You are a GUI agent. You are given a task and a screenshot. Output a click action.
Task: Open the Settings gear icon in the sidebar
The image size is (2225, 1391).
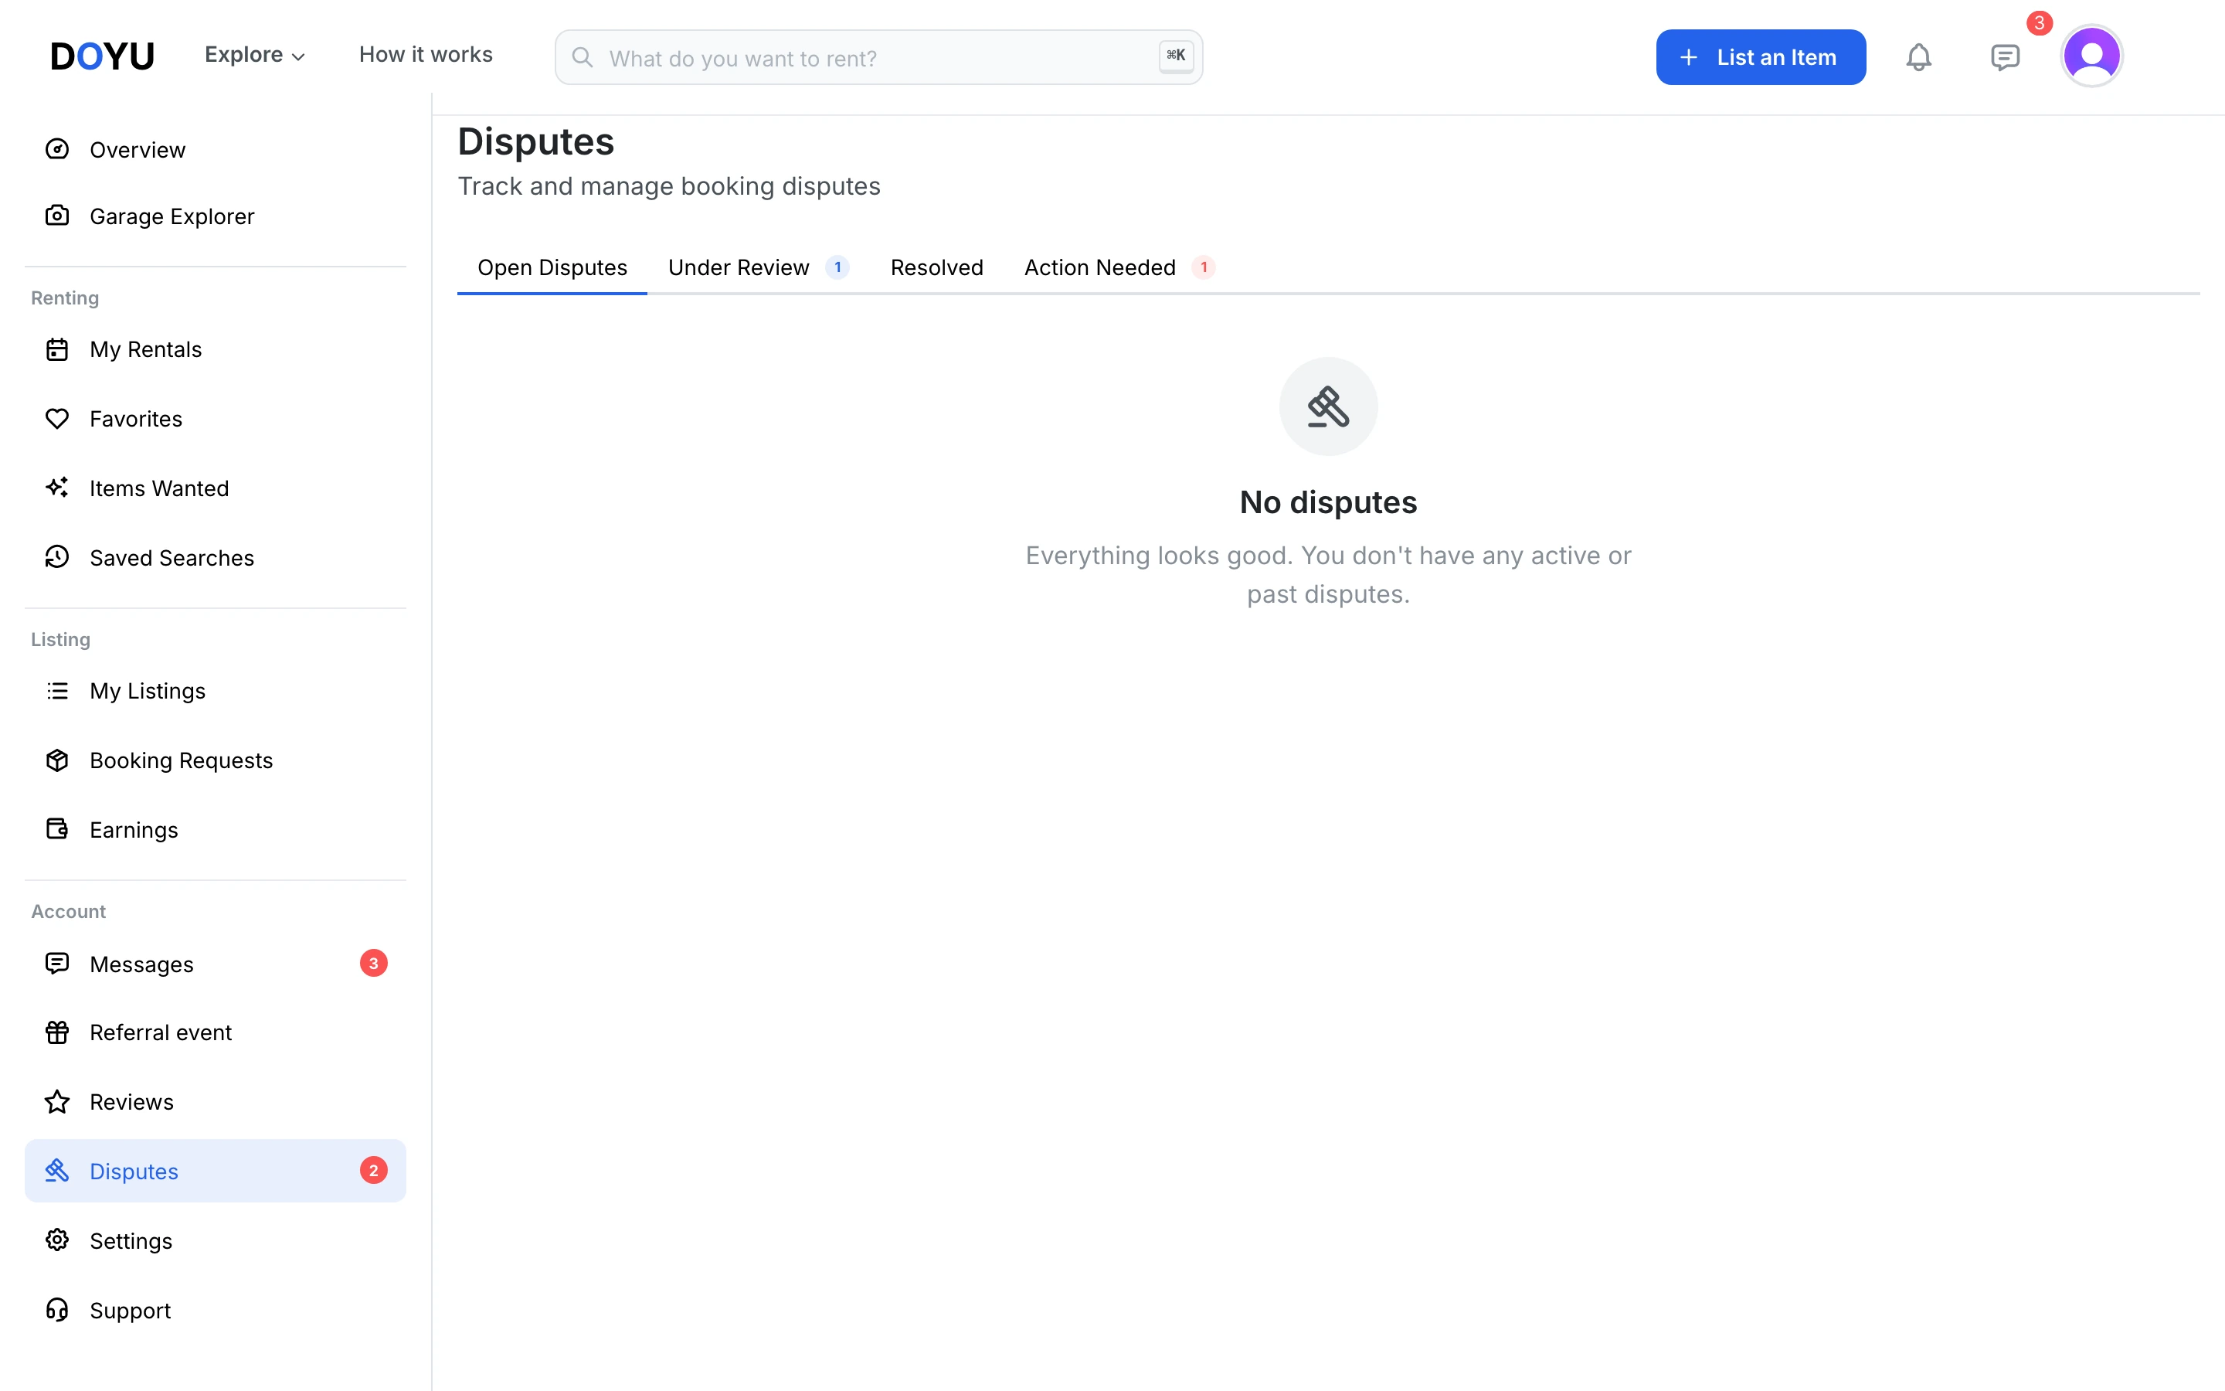click(x=57, y=1240)
